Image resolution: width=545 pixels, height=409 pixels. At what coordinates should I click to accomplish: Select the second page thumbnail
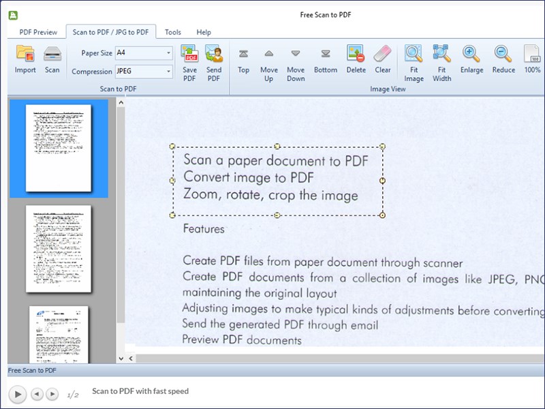click(59, 249)
